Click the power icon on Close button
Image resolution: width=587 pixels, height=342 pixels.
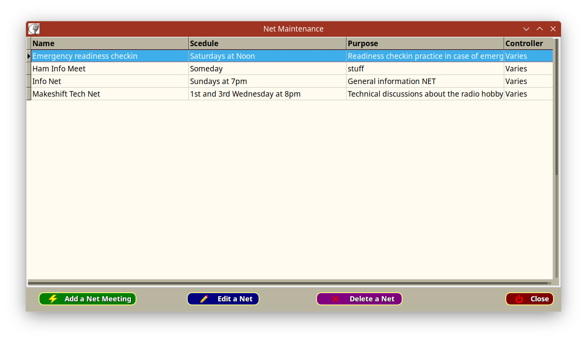[x=519, y=299]
